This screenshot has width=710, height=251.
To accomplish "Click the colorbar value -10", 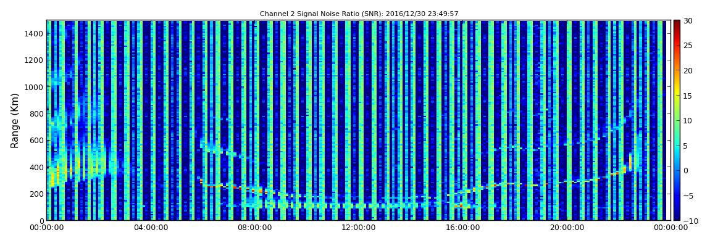I will (689, 220).
